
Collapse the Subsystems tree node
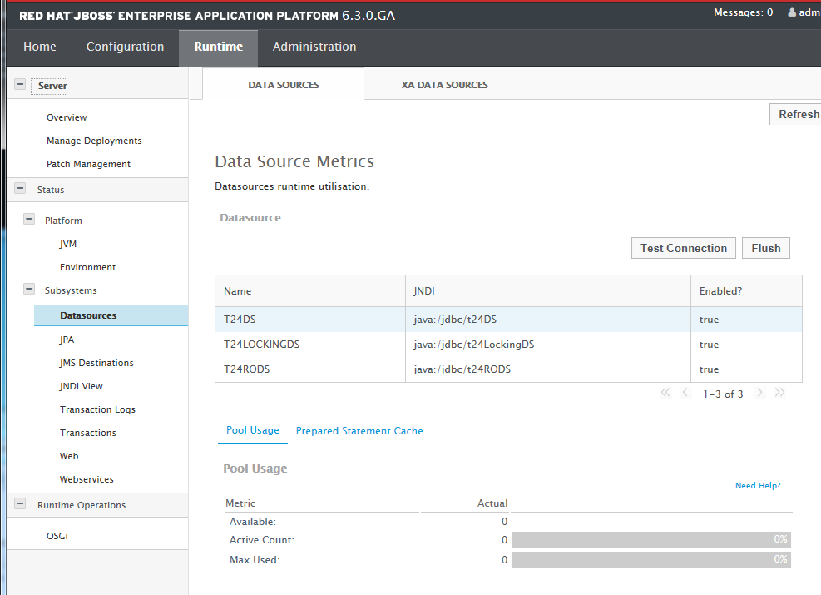(x=29, y=290)
